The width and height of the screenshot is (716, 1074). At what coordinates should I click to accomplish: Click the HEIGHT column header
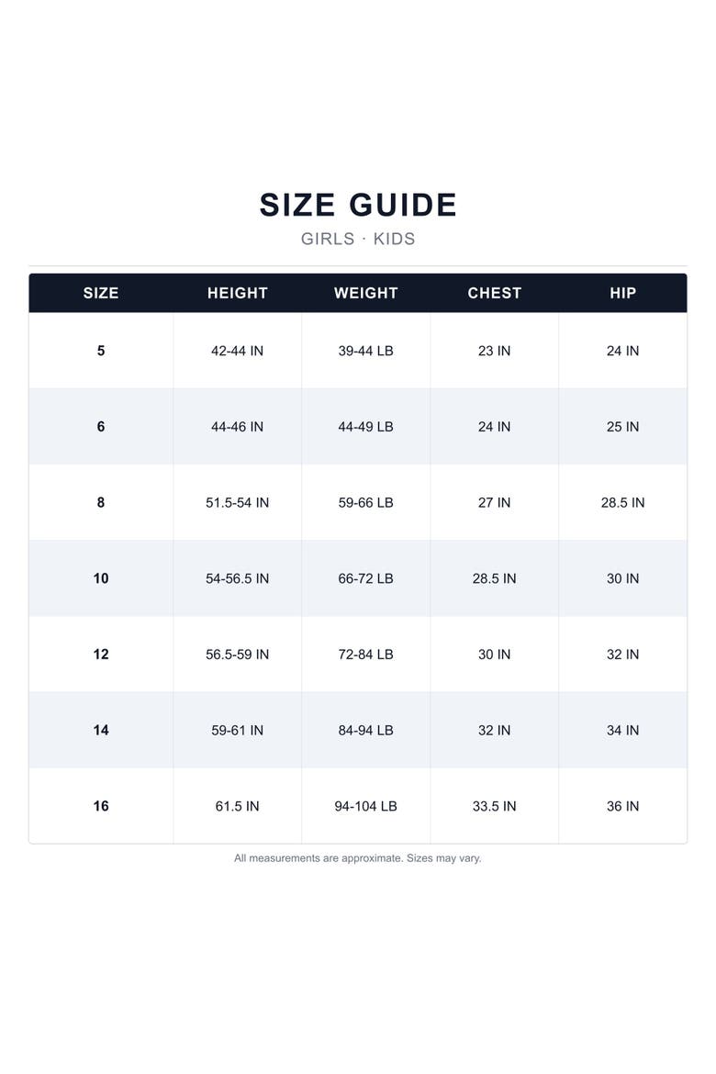pos(237,293)
